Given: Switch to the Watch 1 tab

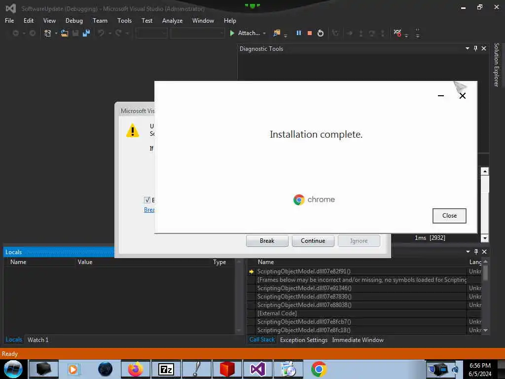Looking at the screenshot, I should pyautogui.click(x=37, y=340).
